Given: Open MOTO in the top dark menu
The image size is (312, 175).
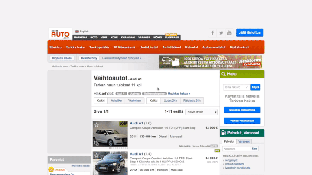Looking at the screenshot, I should [94, 37].
